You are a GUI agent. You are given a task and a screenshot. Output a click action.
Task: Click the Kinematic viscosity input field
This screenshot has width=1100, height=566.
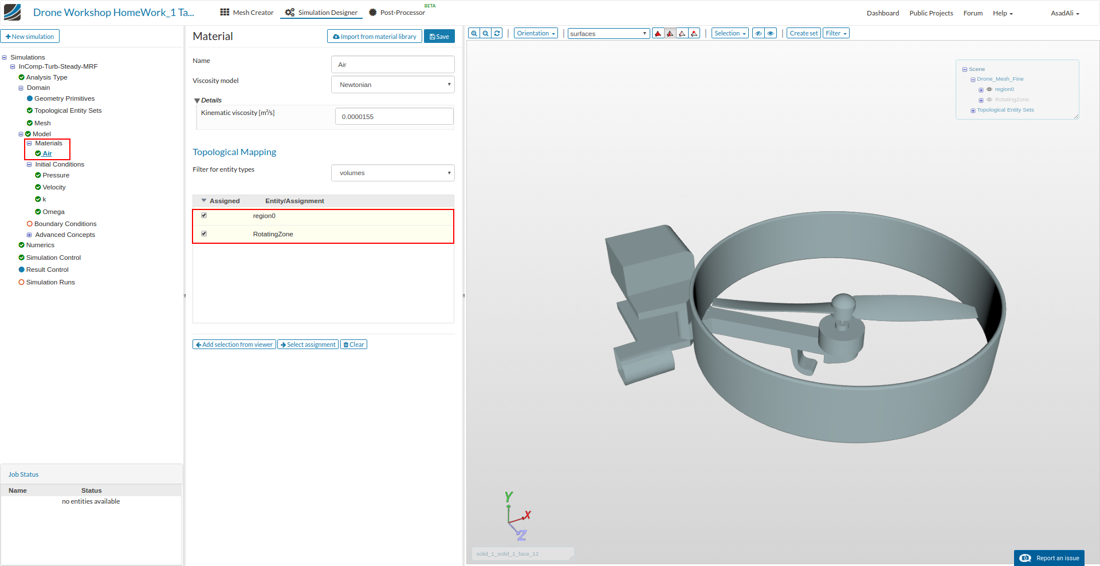(x=394, y=117)
